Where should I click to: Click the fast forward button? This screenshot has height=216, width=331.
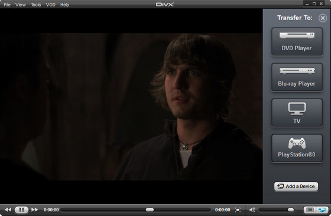point(35,210)
